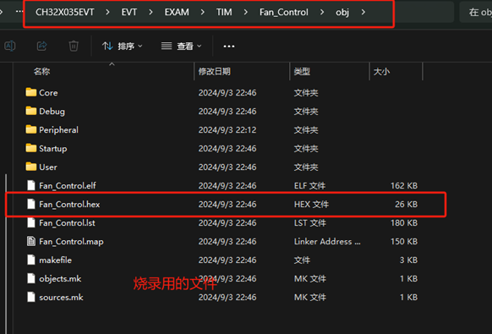The width and height of the screenshot is (492, 334).
Task: Select the Peripheral folder icon
Action: [30, 129]
